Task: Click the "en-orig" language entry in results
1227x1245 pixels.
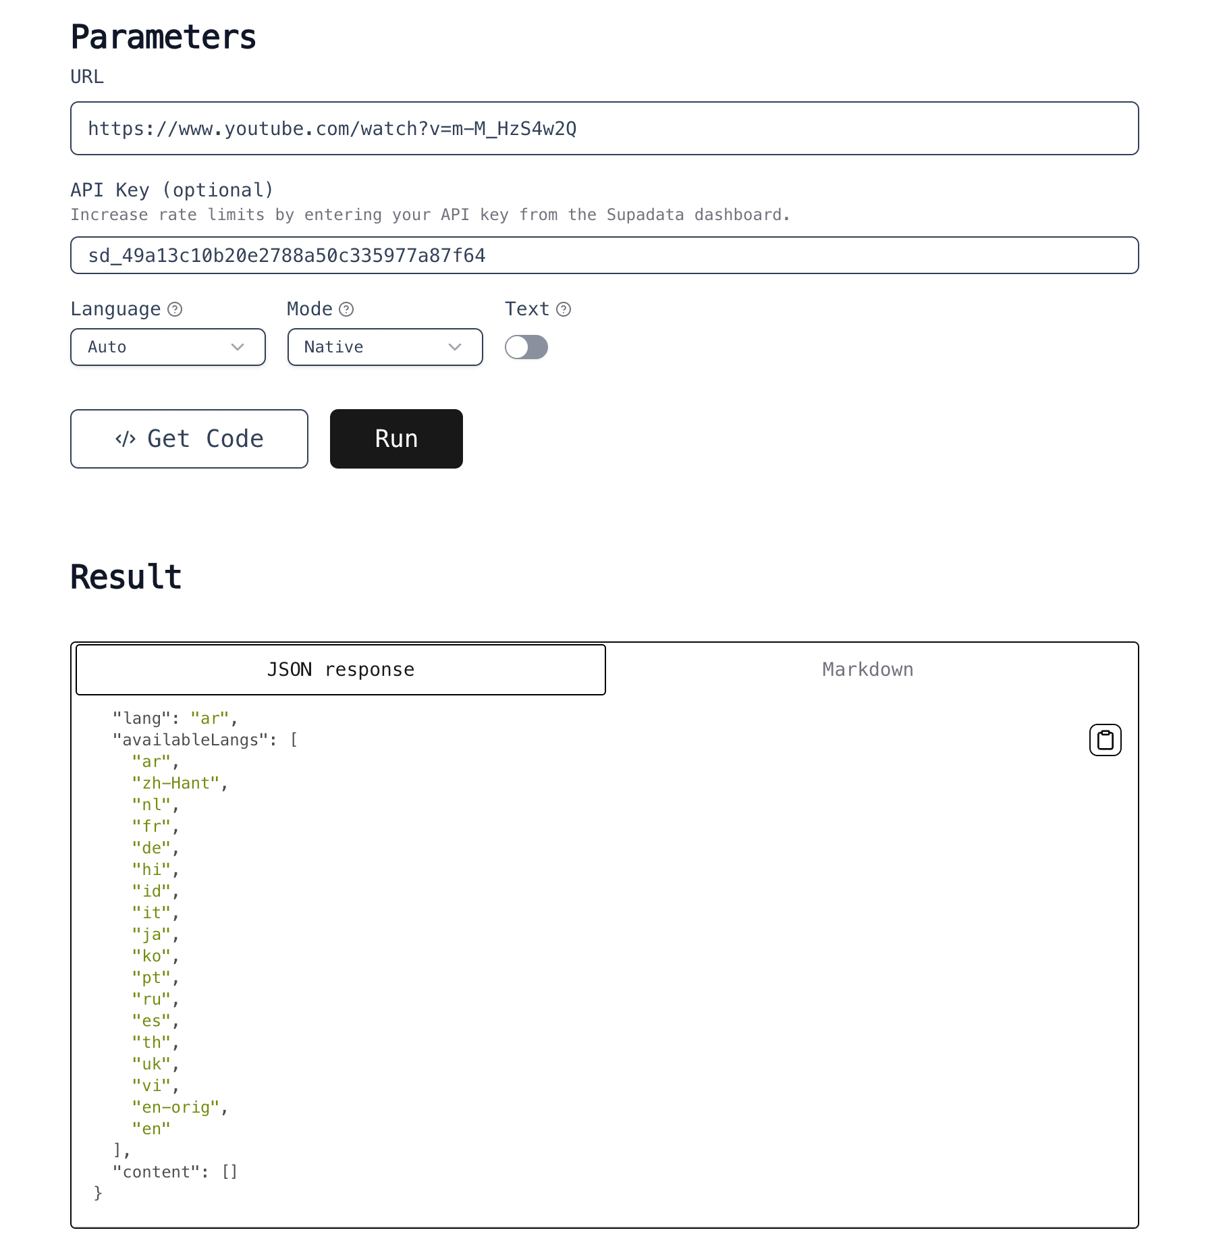Action: pos(176,1107)
